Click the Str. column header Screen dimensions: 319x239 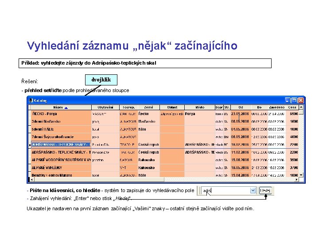click(x=227, y=107)
